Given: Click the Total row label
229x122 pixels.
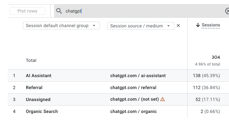Looking at the screenshot, I should click(x=31, y=60).
